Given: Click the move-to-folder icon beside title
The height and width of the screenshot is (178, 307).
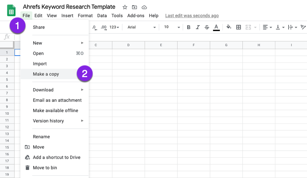Looking at the screenshot, I should point(134,7).
